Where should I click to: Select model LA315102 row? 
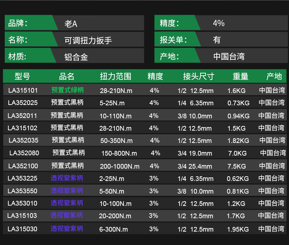point(145,128)
